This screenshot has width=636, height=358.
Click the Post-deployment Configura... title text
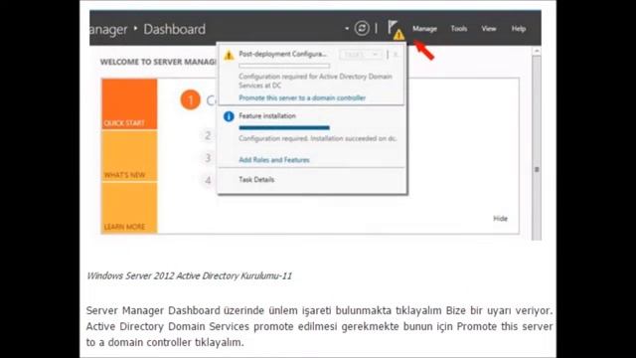point(282,54)
